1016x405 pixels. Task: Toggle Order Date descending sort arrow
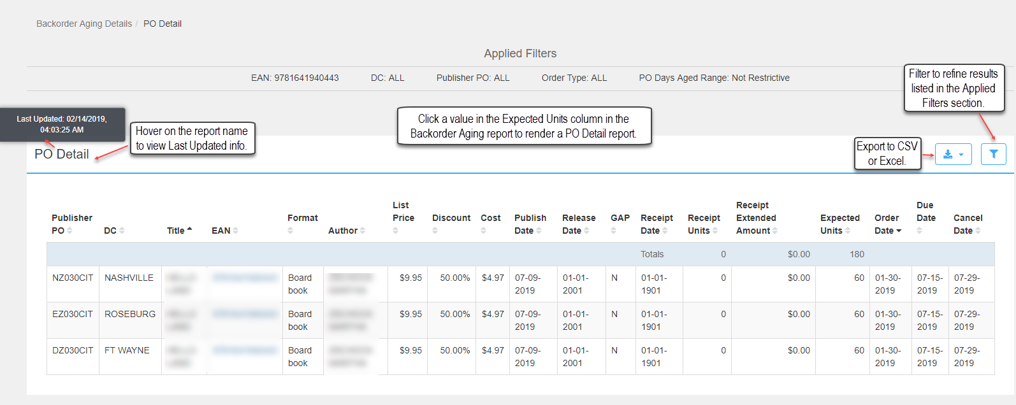coord(899,231)
